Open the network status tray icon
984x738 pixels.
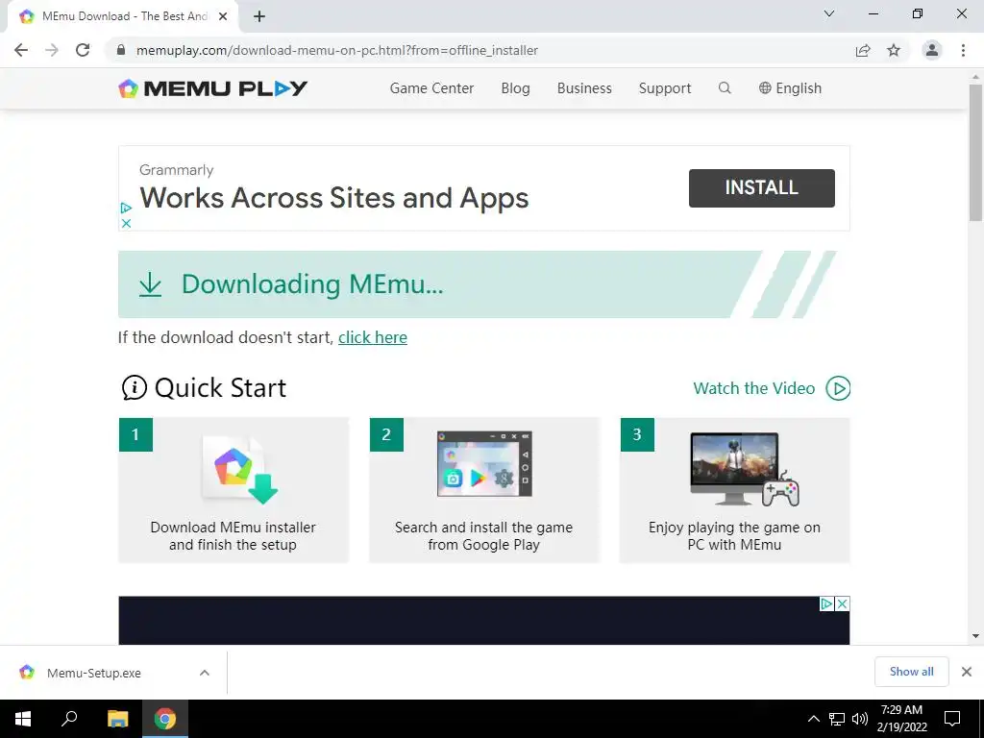[837, 719]
